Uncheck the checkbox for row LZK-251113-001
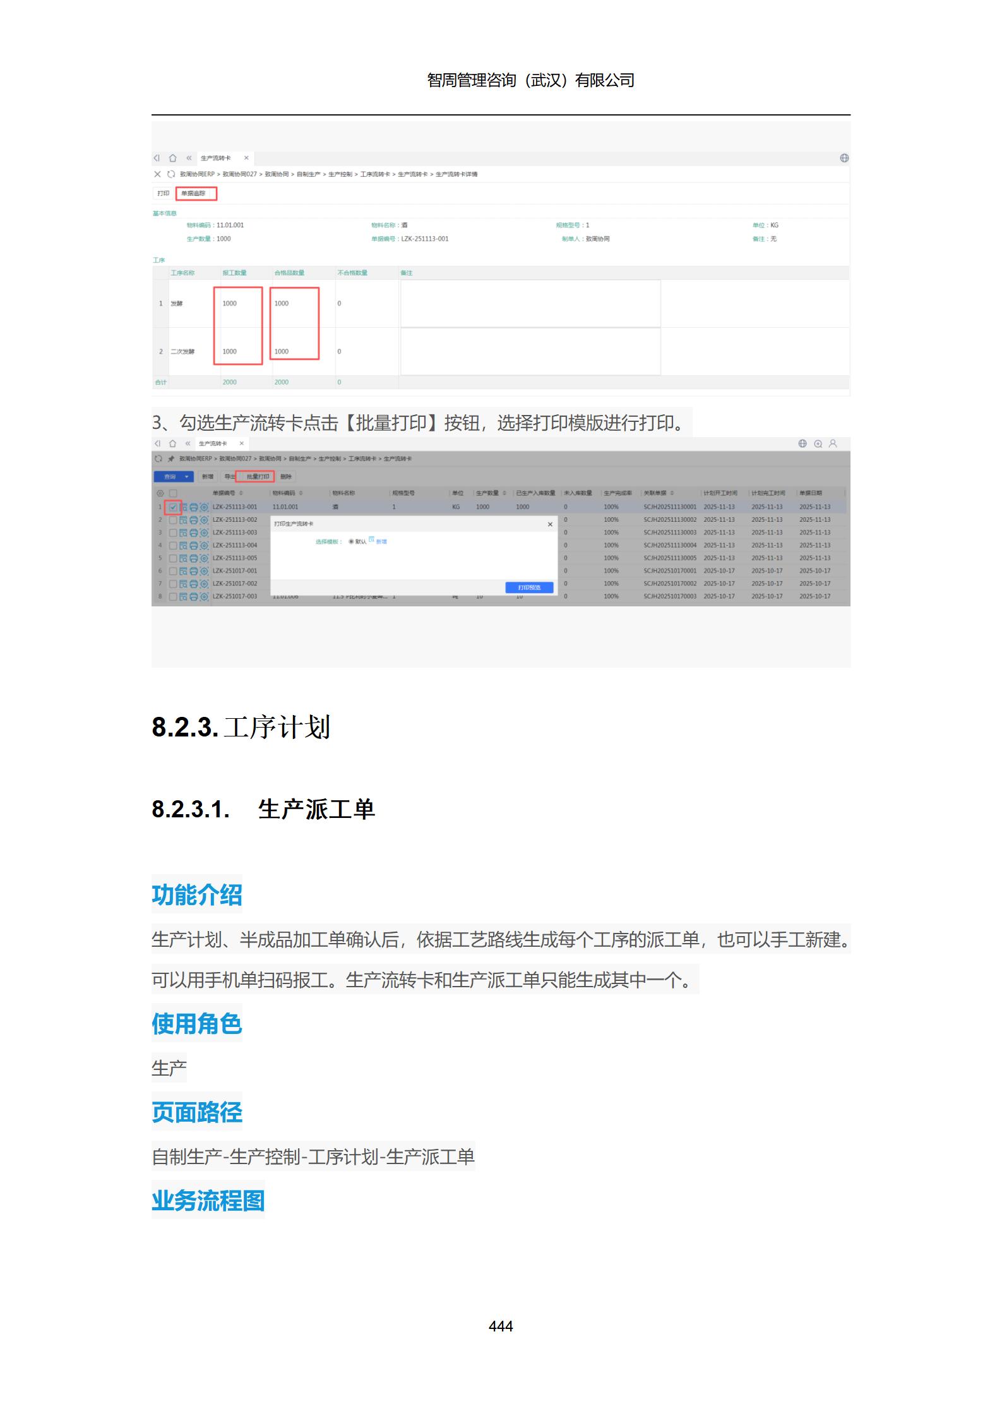The image size is (1002, 1418). (173, 507)
